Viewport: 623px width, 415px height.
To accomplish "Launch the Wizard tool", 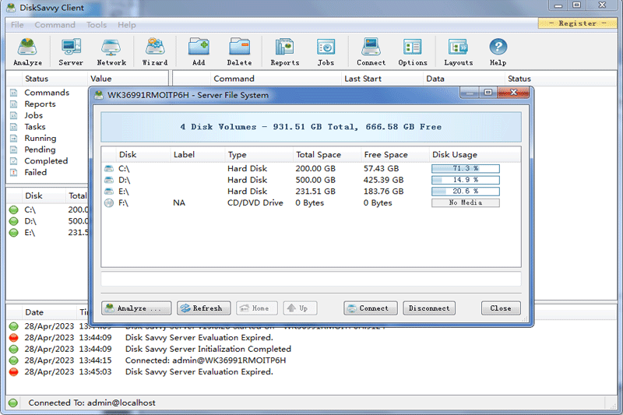I will click(155, 51).
